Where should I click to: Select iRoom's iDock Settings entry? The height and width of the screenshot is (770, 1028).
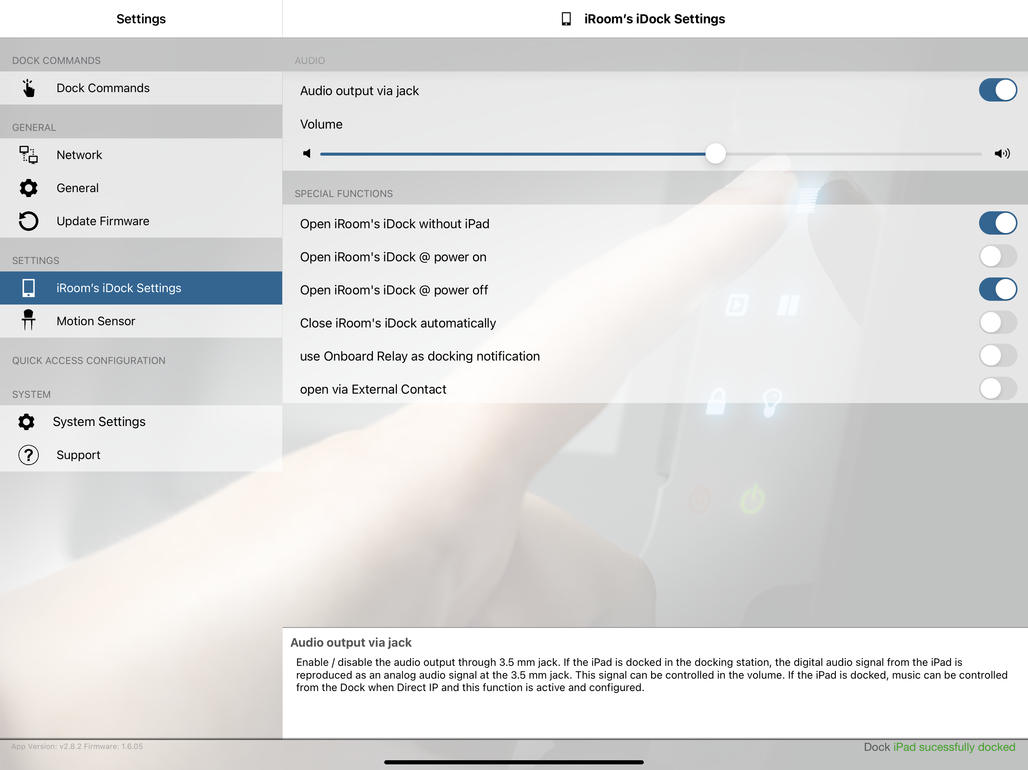click(x=141, y=288)
